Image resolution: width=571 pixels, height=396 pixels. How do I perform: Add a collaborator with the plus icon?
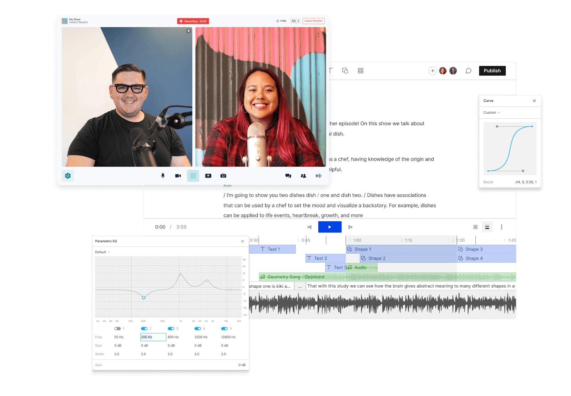click(x=433, y=71)
